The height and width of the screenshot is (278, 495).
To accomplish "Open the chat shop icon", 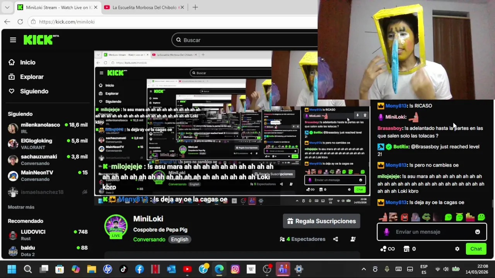I will pos(406,249).
